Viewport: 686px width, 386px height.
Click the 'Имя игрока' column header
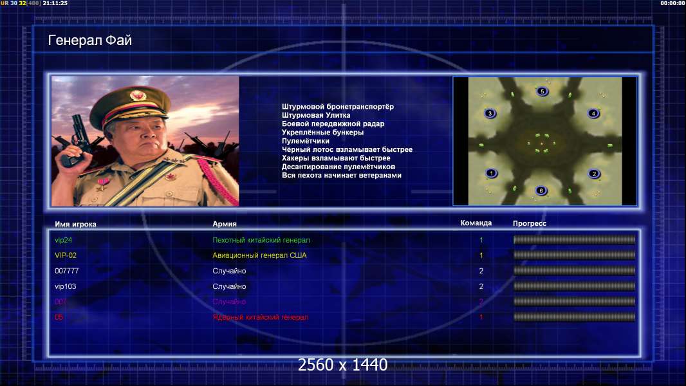click(75, 225)
